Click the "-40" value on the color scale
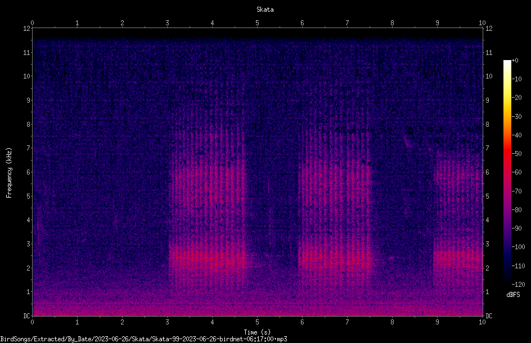The image size is (531, 343). tap(516, 135)
